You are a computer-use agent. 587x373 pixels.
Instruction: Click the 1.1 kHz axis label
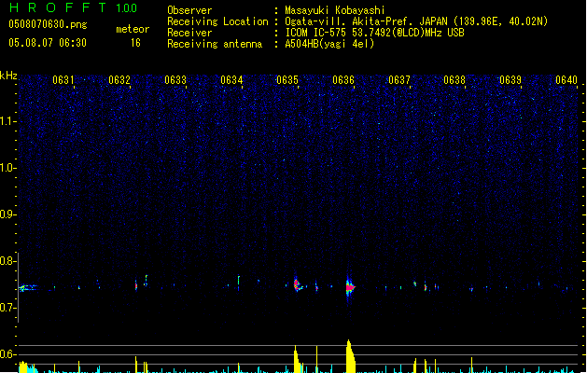point(8,121)
